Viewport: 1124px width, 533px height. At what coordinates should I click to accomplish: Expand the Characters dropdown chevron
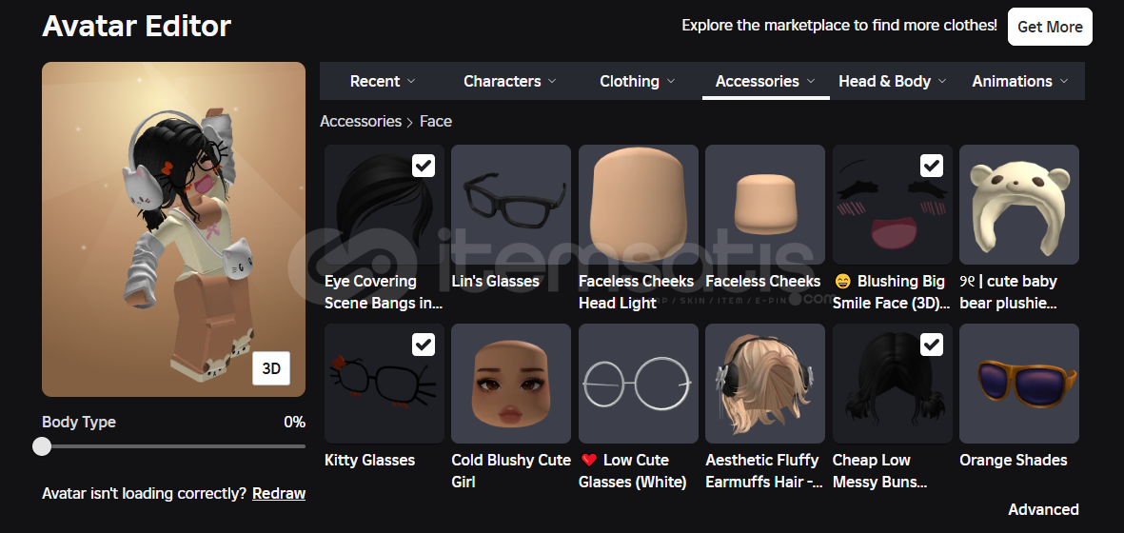[x=552, y=81]
